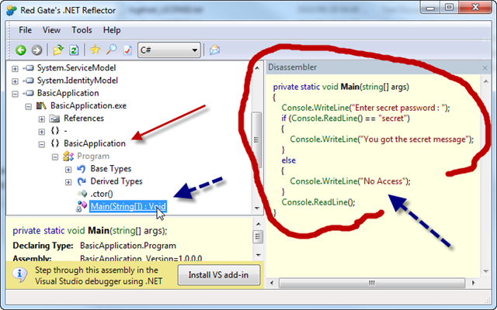The height and width of the screenshot is (310, 497).
Task: Click the Disassembler scroll-right arrow
Action: tap(474, 282)
